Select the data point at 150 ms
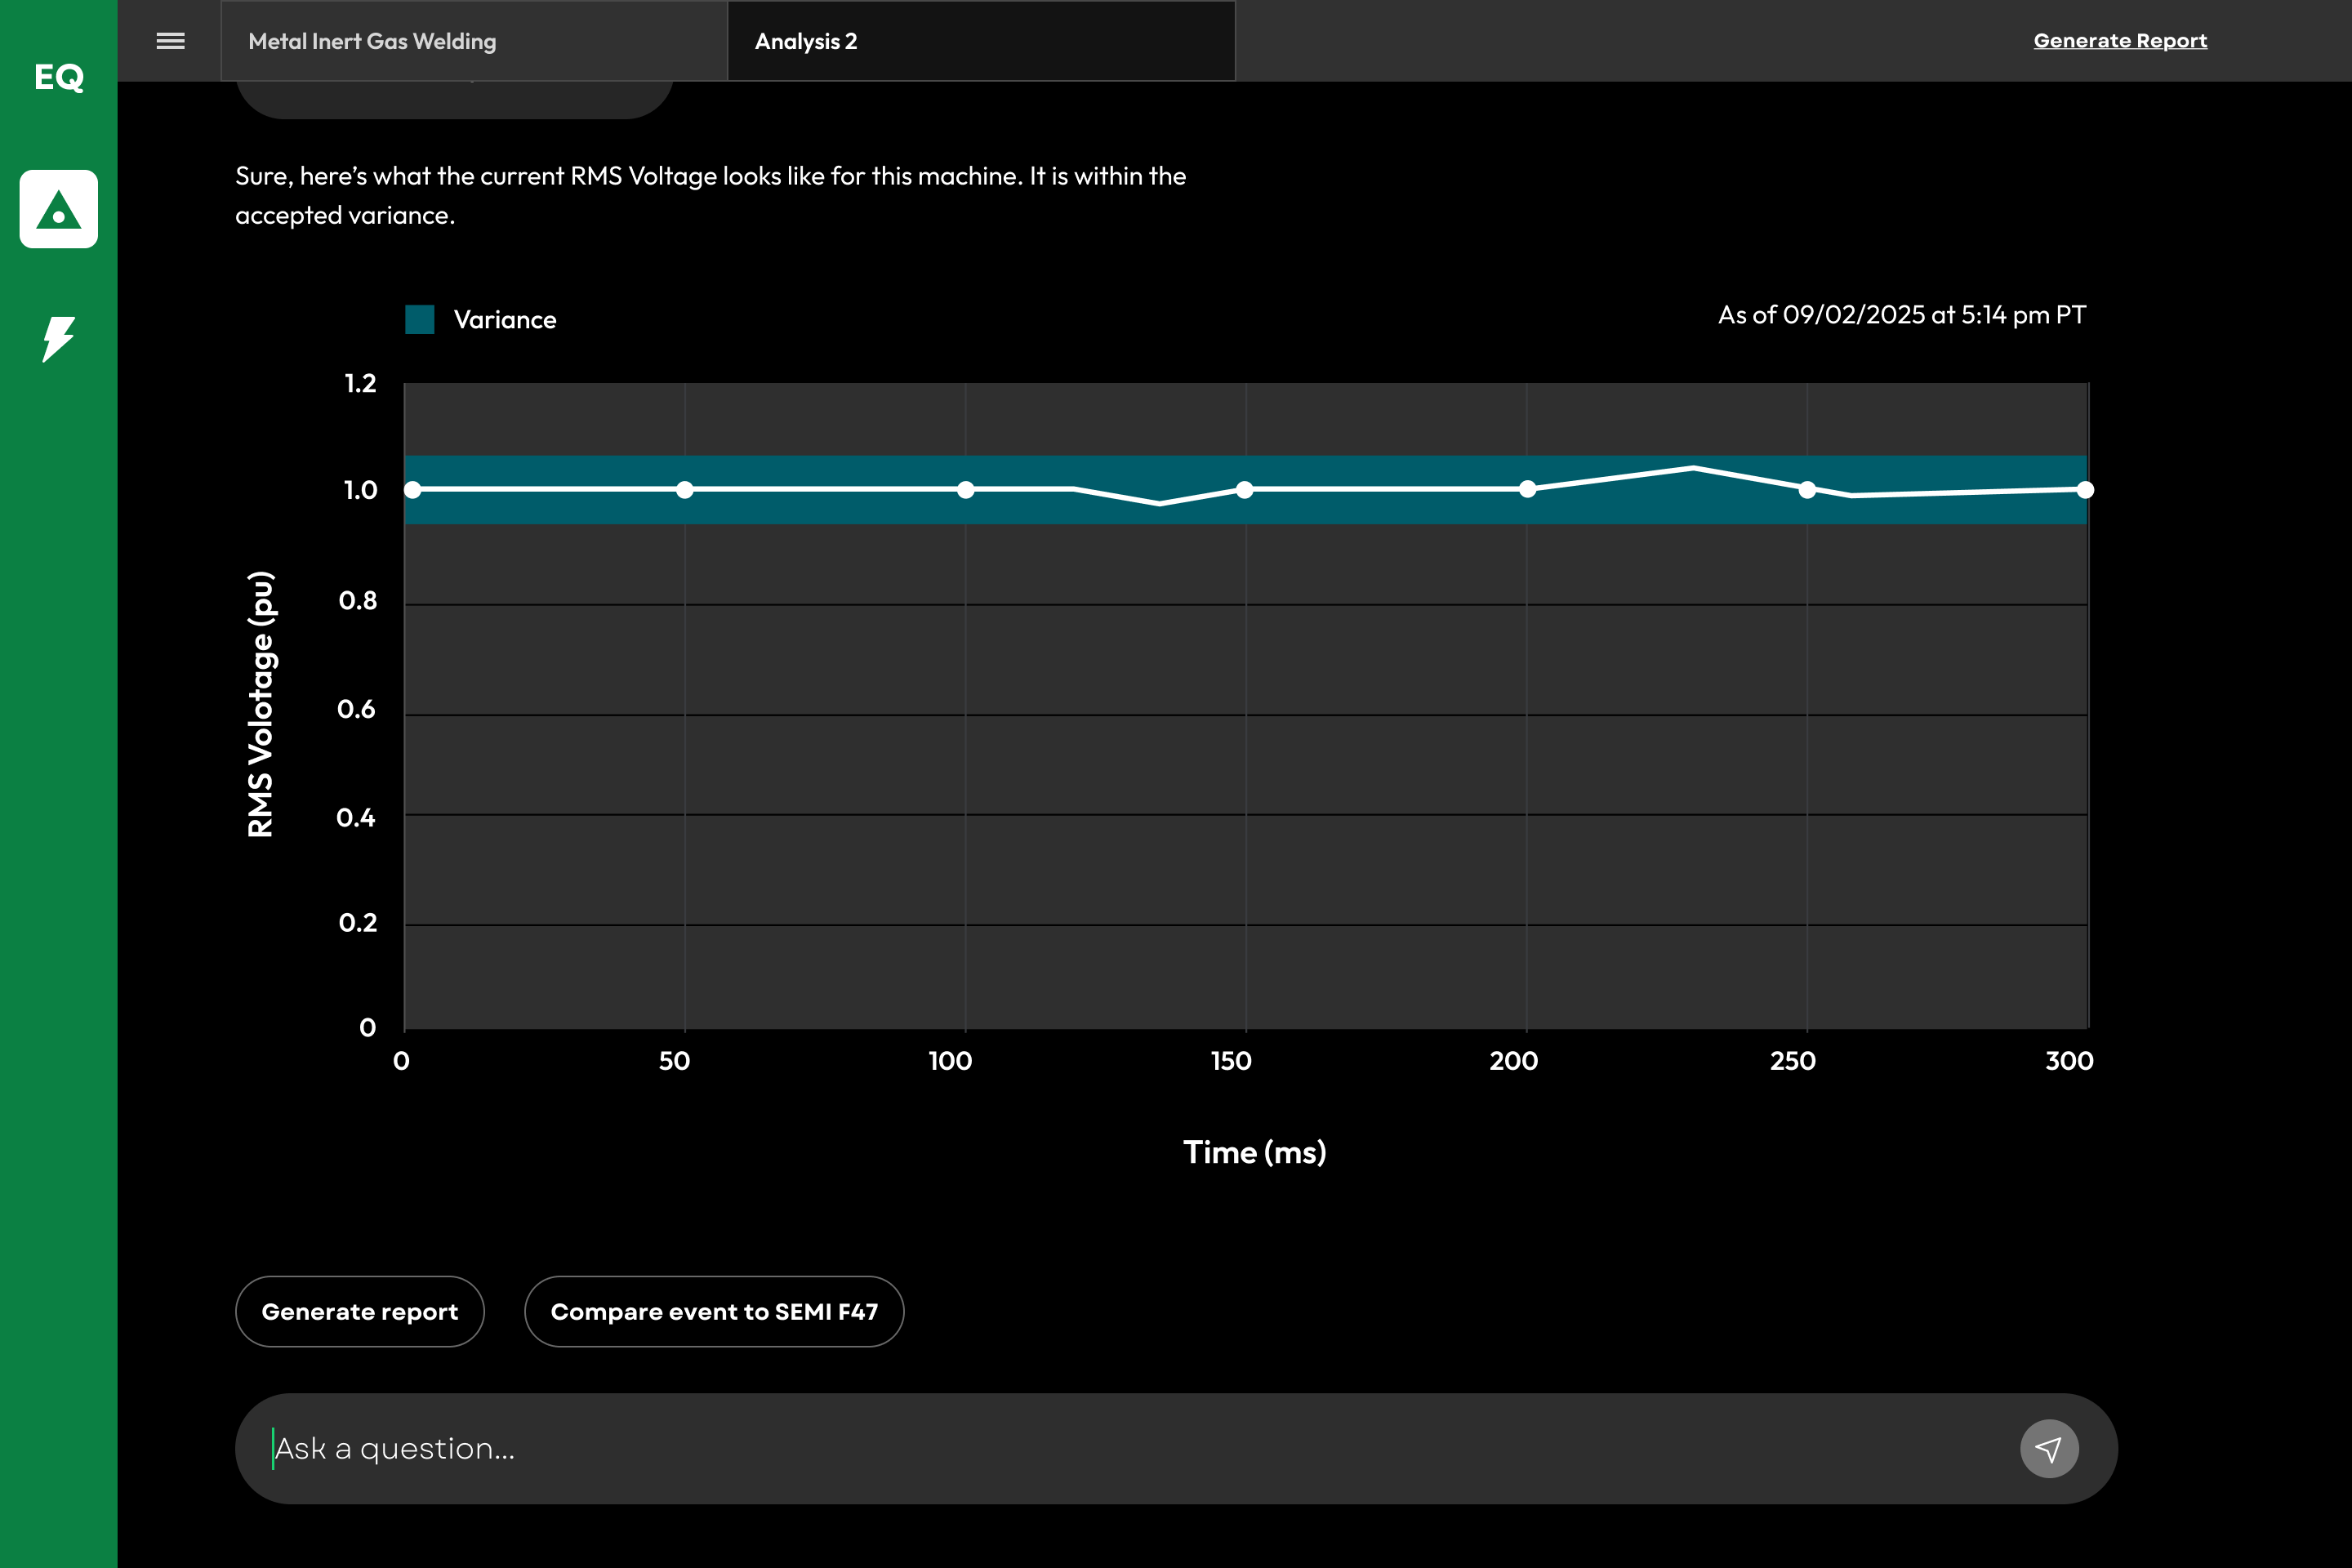 point(1245,490)
